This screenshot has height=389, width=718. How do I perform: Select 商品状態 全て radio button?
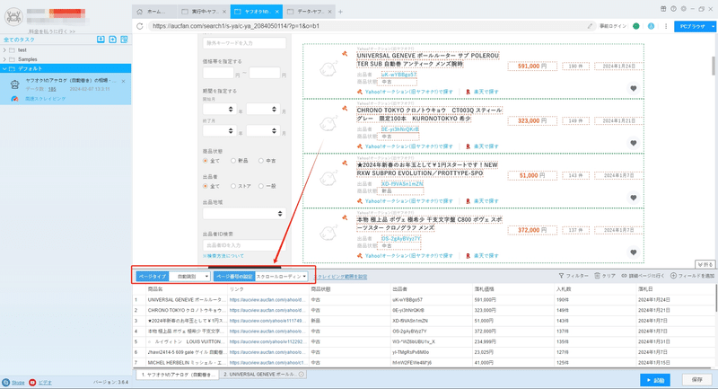coord(206,161)
